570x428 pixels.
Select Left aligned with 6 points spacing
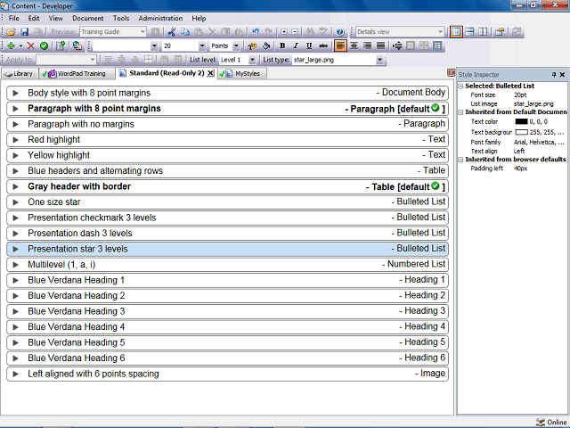228,374
